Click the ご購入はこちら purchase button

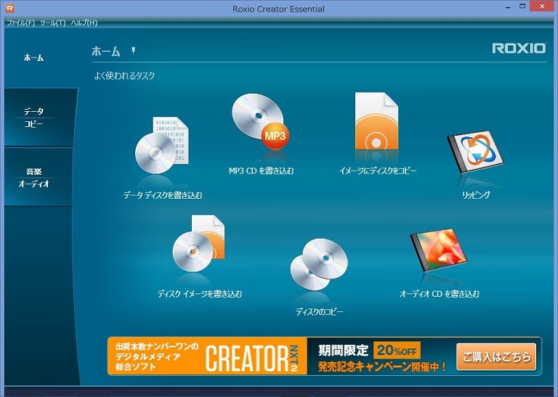[496, 356]
